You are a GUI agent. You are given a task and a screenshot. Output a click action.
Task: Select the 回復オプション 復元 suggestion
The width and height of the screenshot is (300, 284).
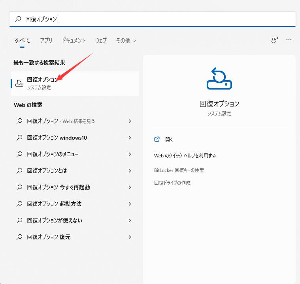pos(75,237)
